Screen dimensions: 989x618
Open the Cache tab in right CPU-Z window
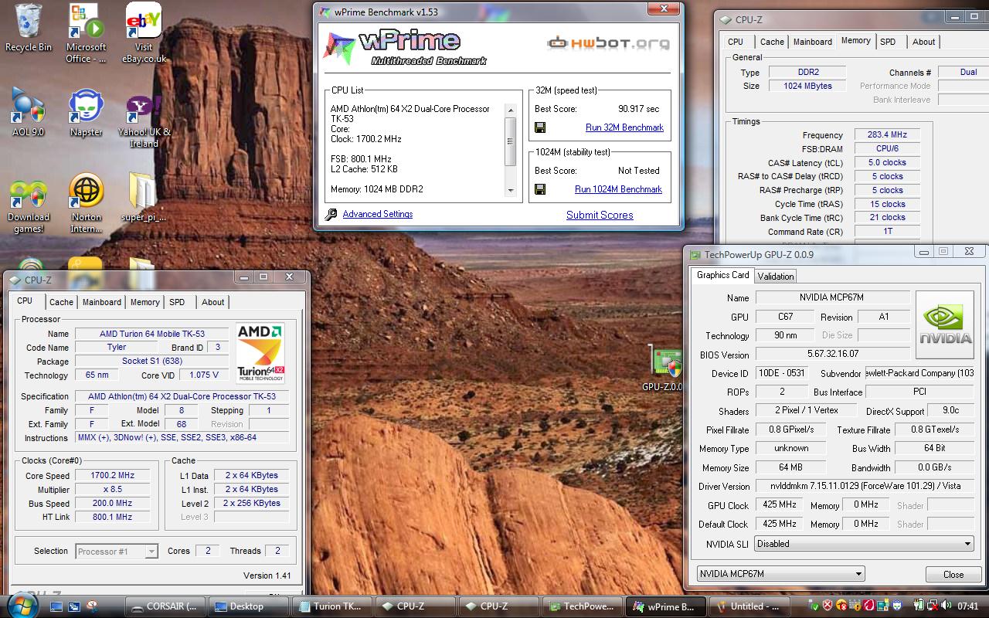coord(772,42)
